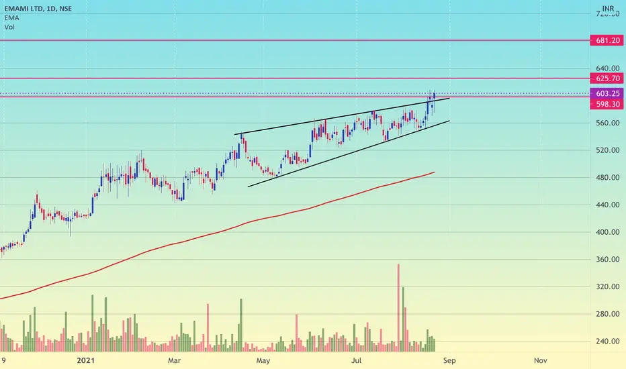Screen dimensions: 626x369
Task: Click the INR currency label
Action: click(x=608, y=8)
